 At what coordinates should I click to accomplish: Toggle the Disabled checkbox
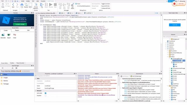(x=46, y=96)
